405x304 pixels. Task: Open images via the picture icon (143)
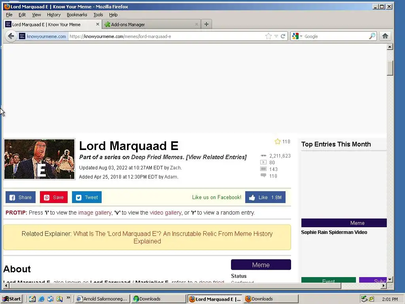coord(263,169)
